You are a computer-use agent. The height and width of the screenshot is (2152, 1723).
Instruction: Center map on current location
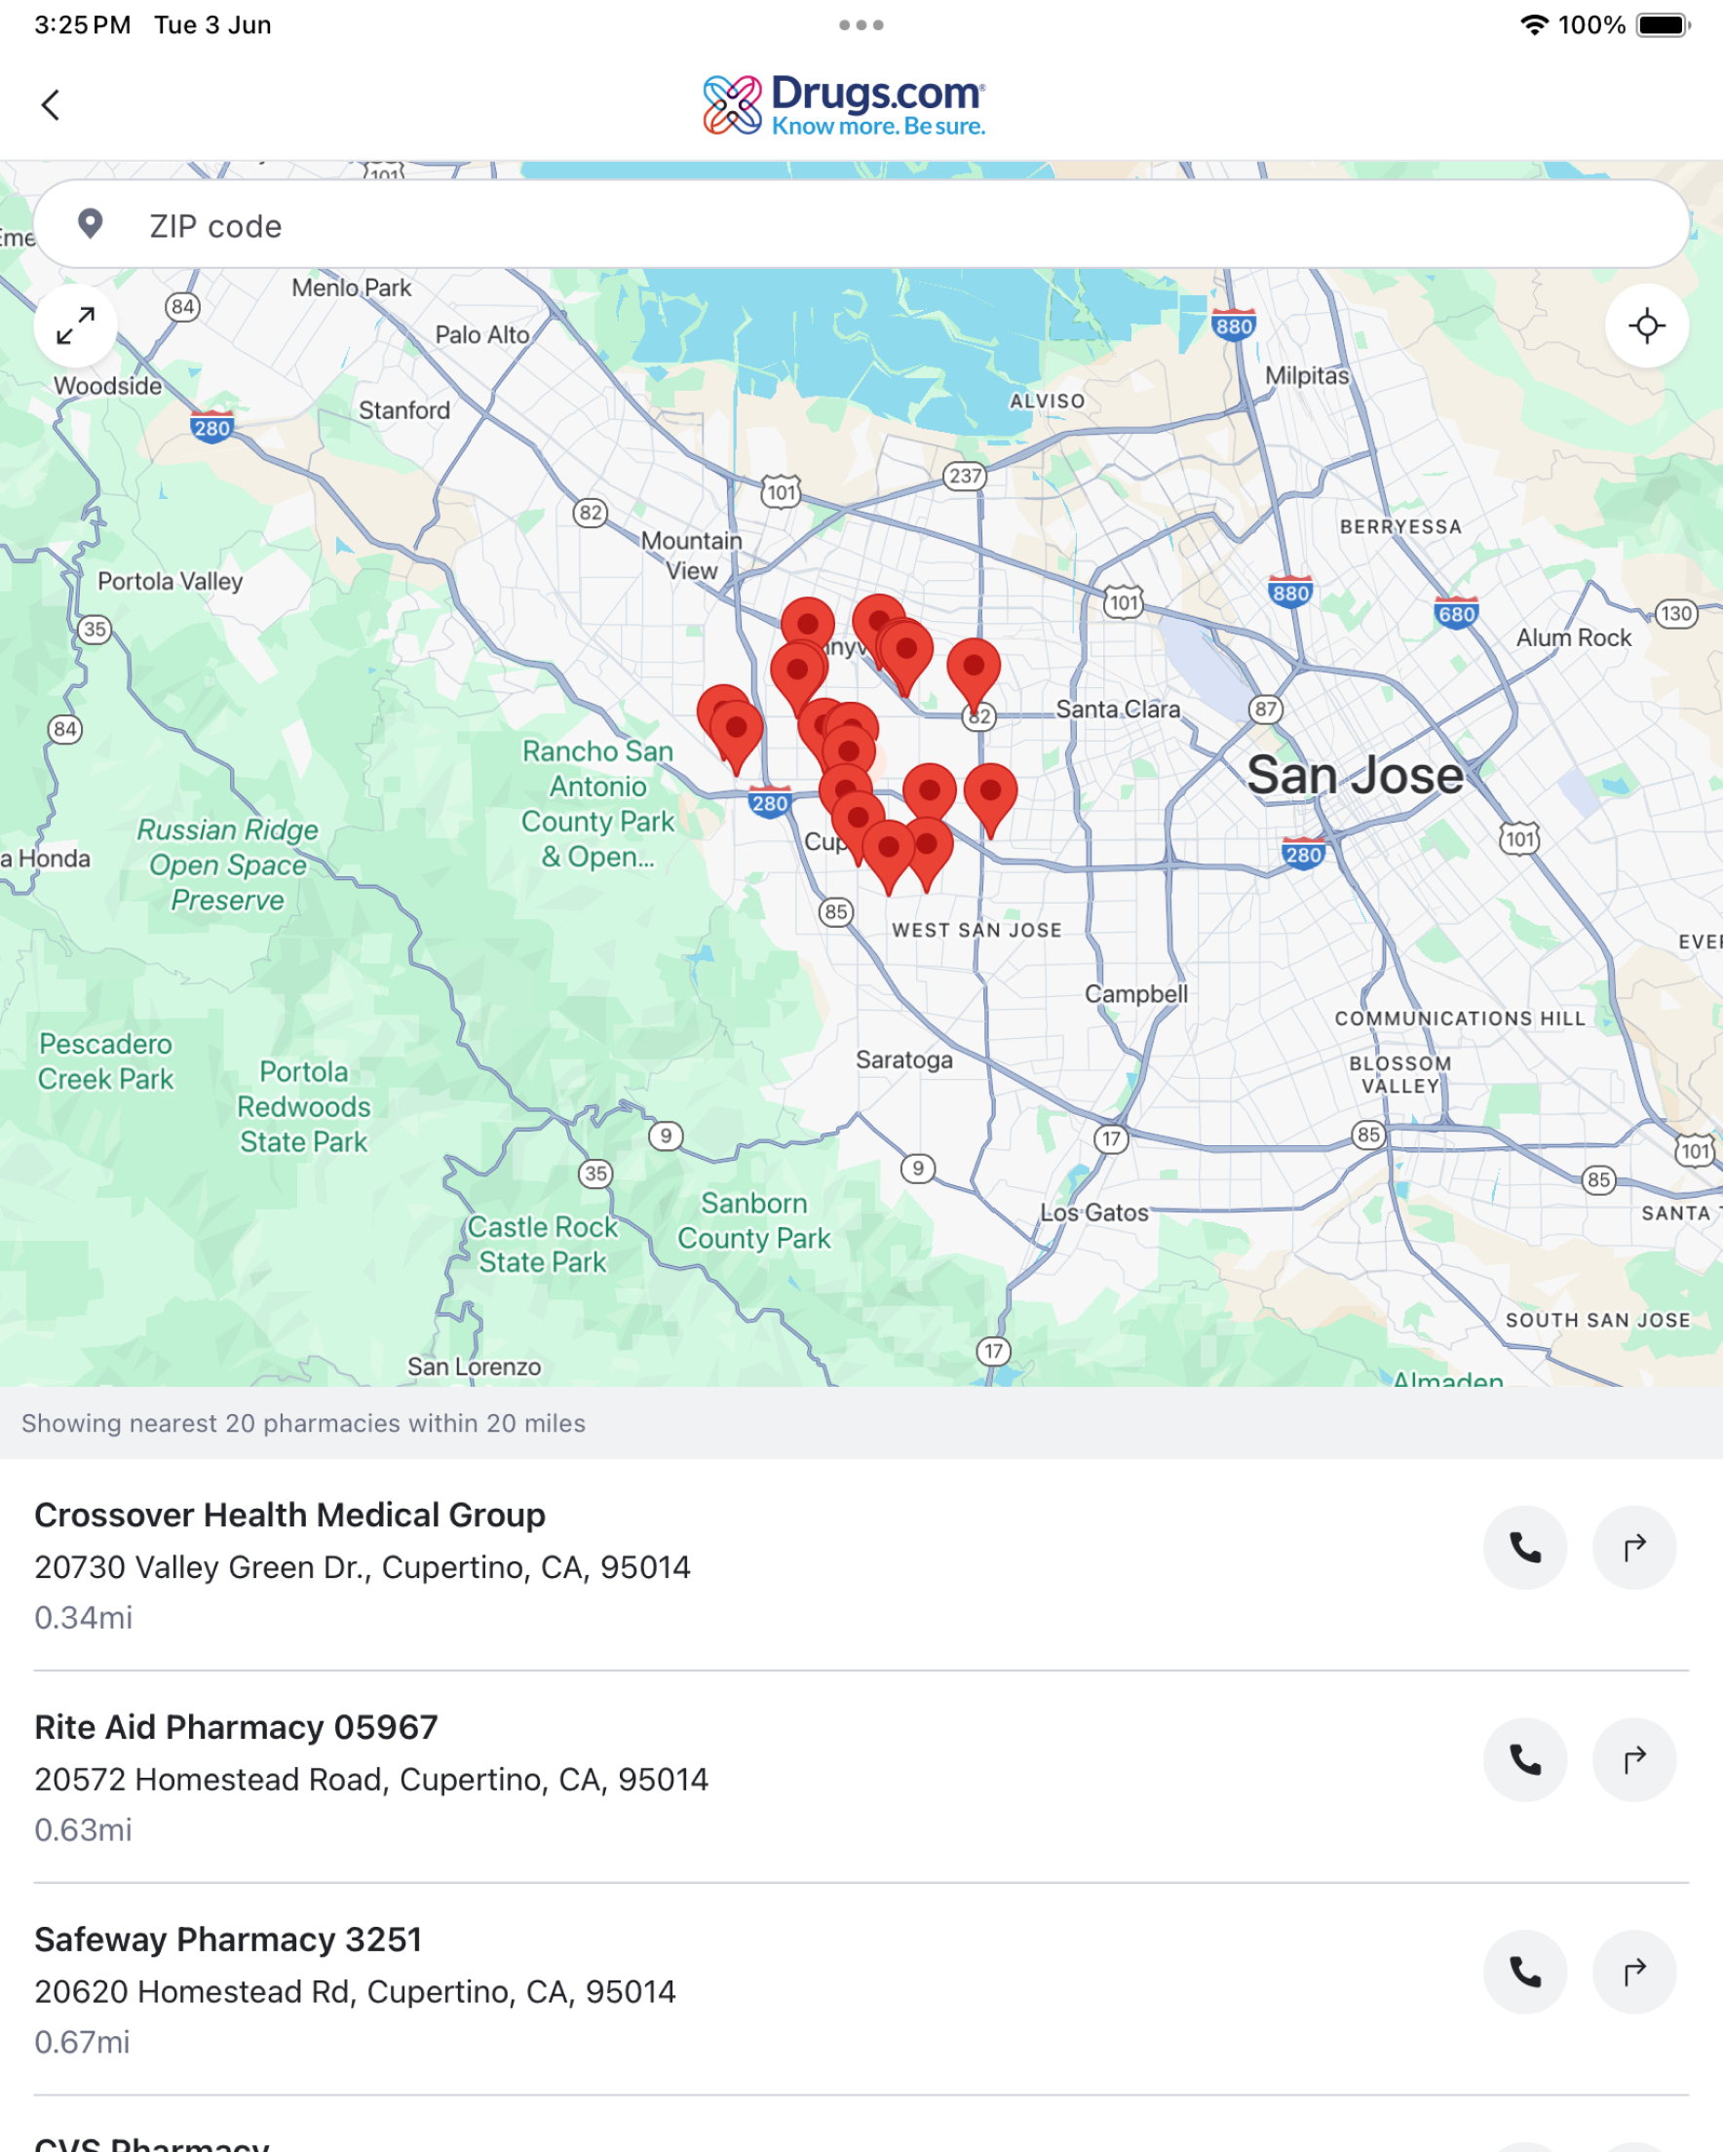(x=1646, y=326)
